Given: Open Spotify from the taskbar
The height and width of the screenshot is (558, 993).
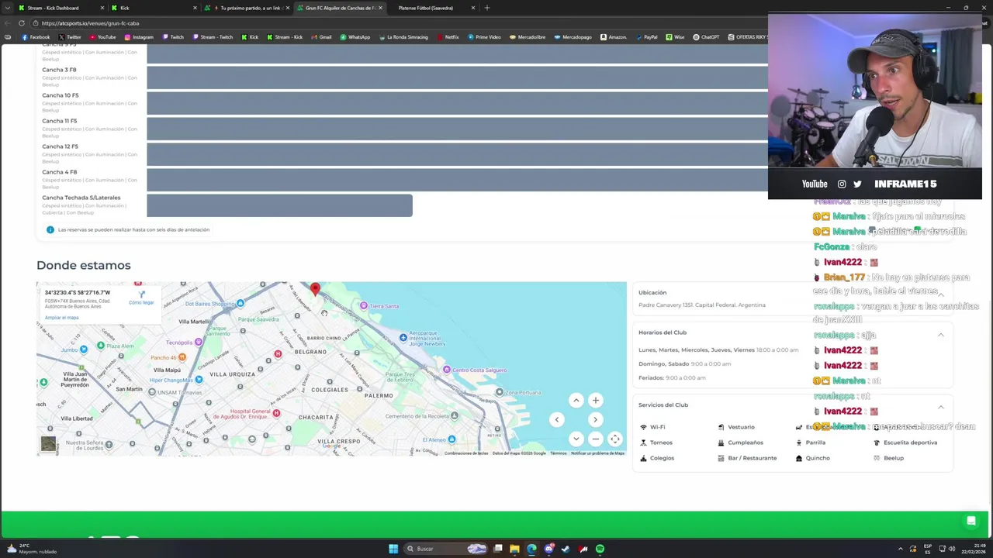Looking at the screenshot, I should (600, 549).
